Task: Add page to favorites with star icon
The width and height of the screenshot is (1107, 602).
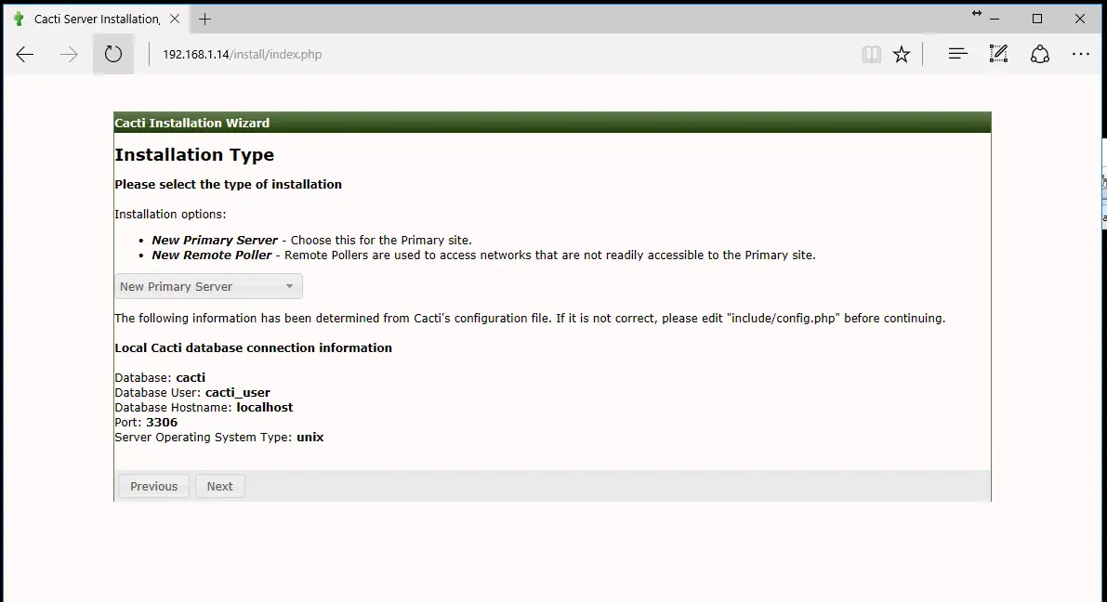Action: (x=902, y=54)
